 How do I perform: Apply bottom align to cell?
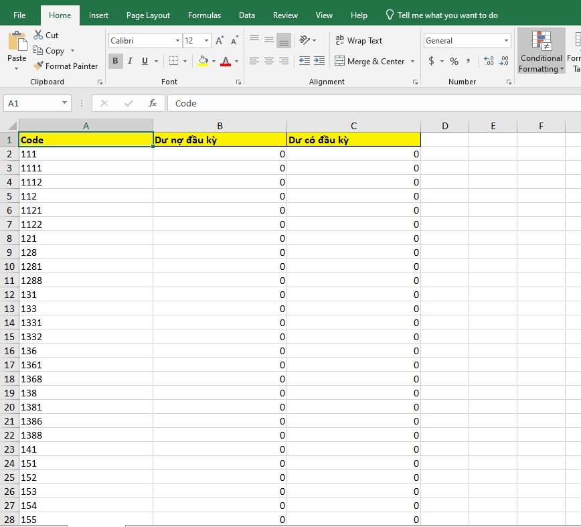[283, 41]
